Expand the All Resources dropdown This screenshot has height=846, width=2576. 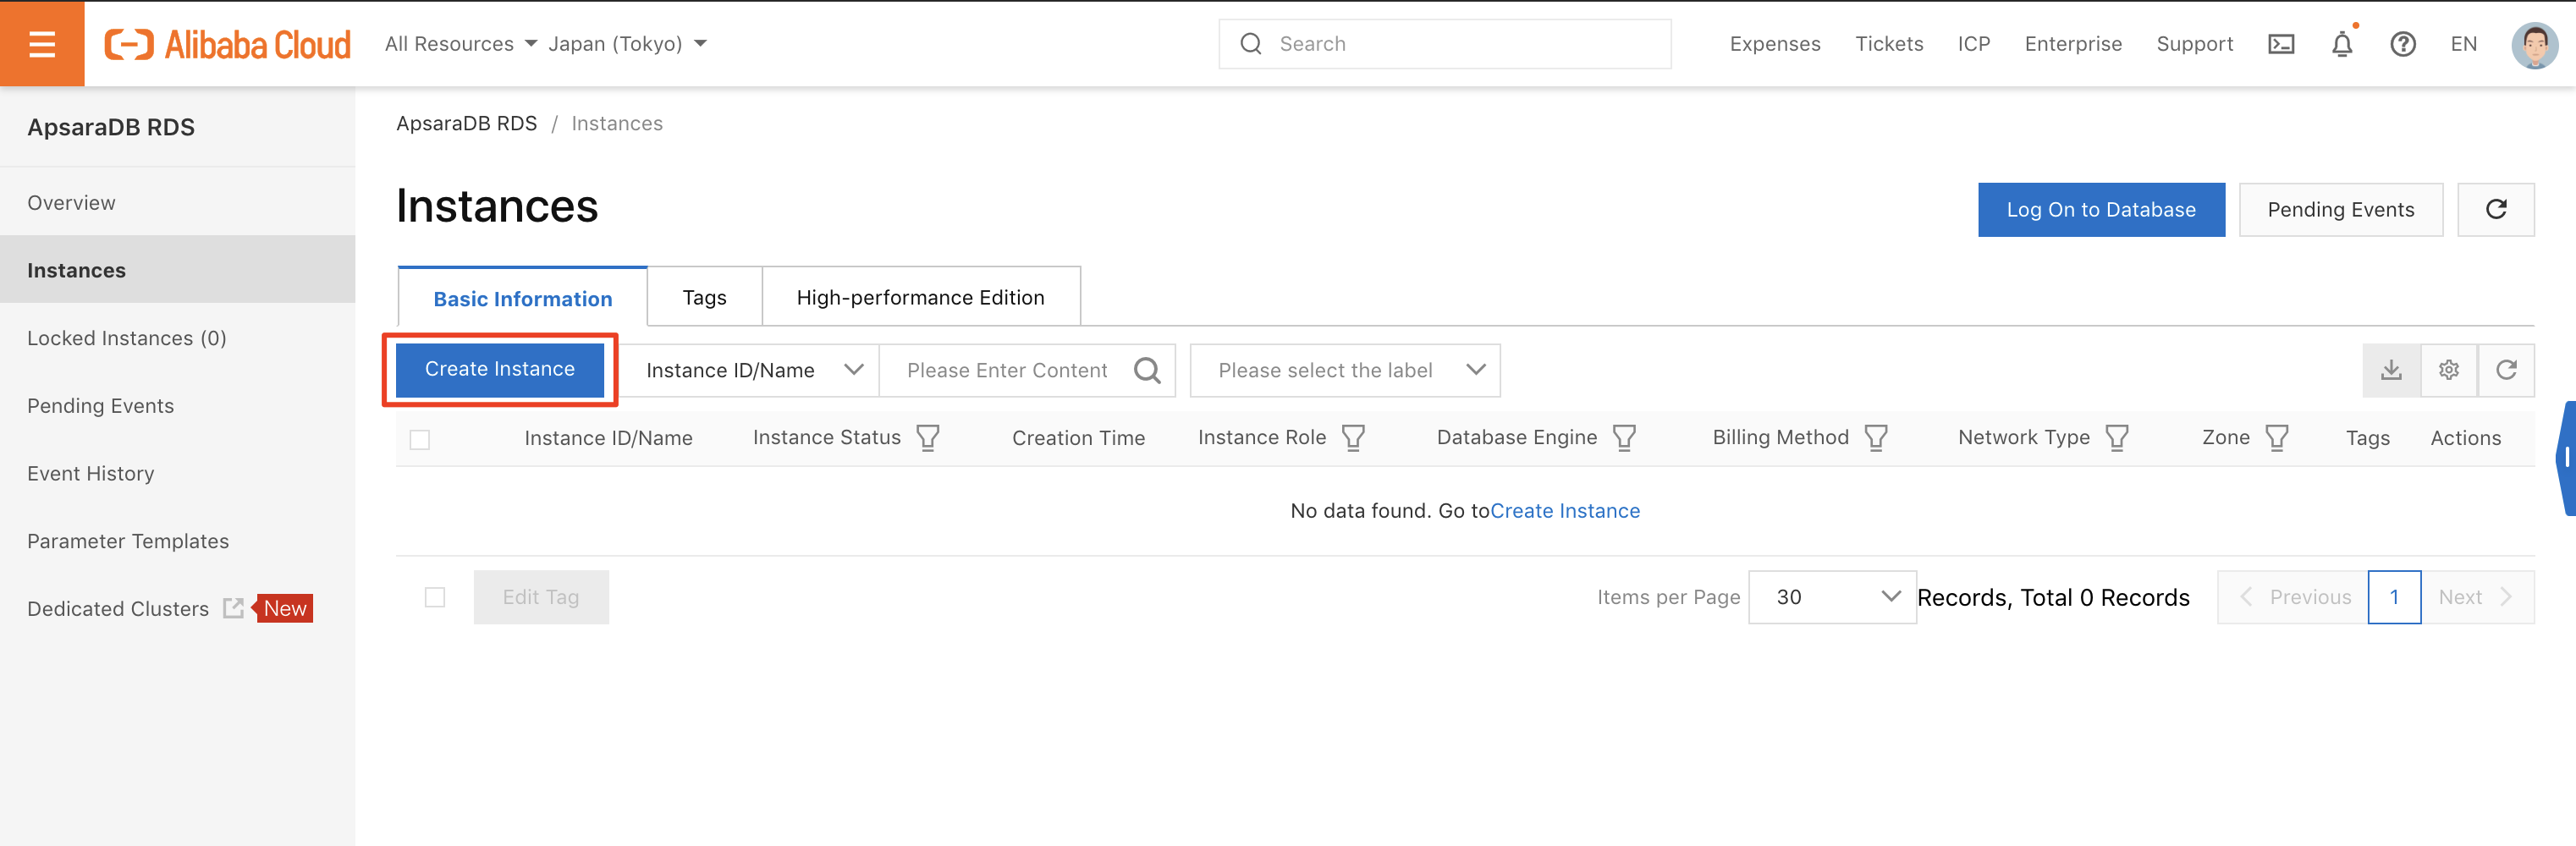point(461,44)
